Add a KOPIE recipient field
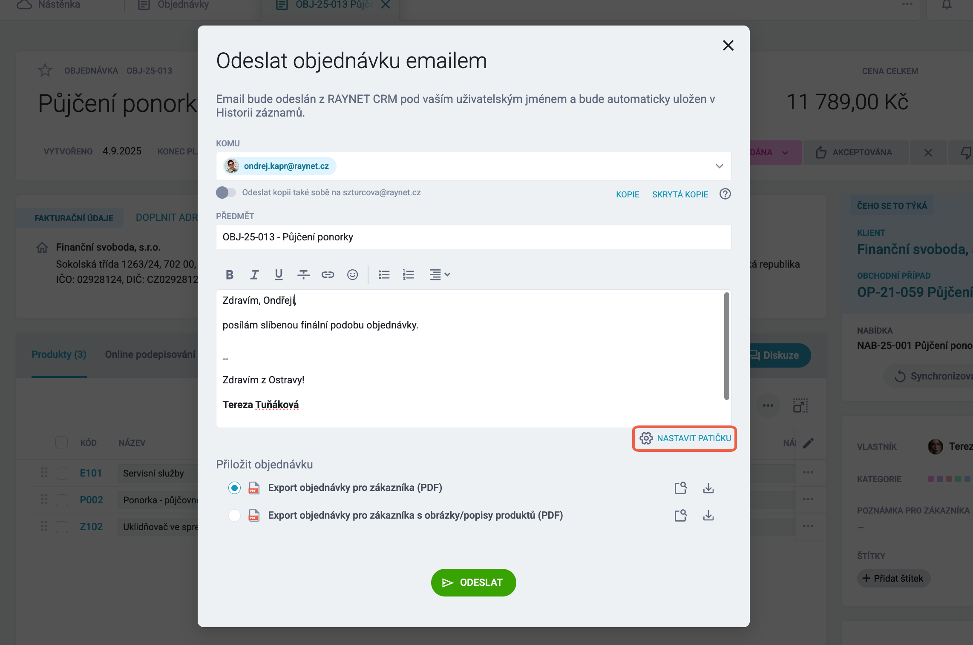 pyautogui.click(x=628, y=194)
